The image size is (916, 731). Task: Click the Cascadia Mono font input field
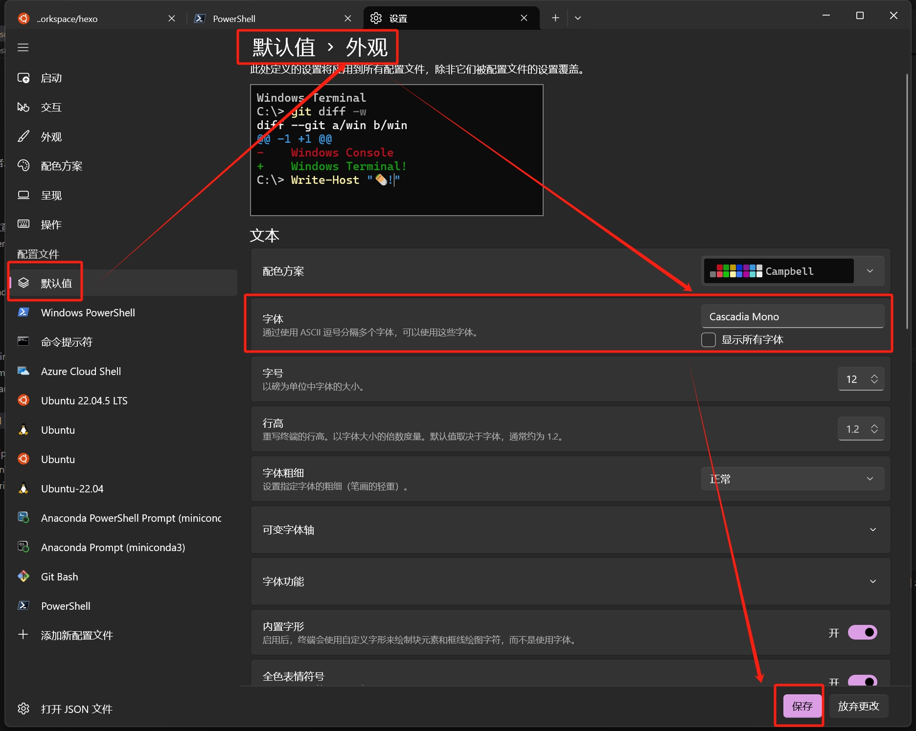[792, 317]
